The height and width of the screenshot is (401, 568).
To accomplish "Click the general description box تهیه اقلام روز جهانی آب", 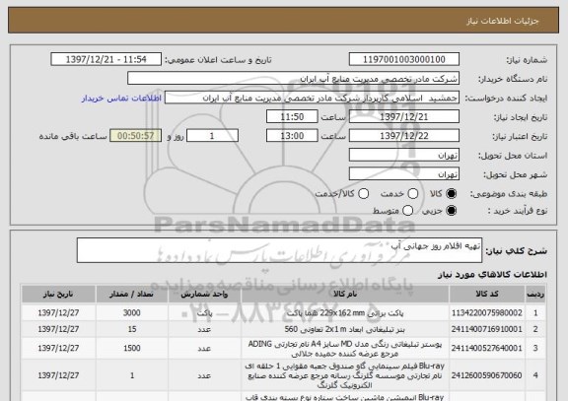I will (279, 250).
